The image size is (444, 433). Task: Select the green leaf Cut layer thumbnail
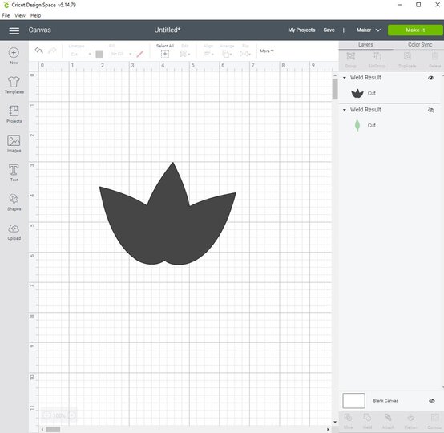click(357, 125)
